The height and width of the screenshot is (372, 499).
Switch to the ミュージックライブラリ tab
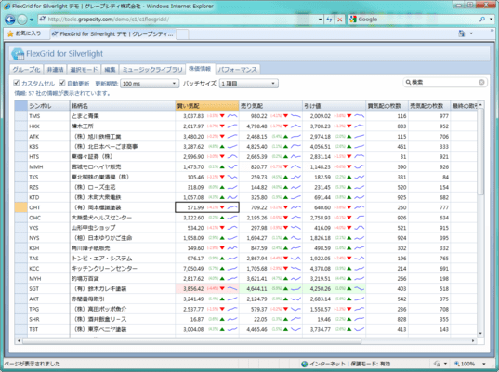[152, 70]
